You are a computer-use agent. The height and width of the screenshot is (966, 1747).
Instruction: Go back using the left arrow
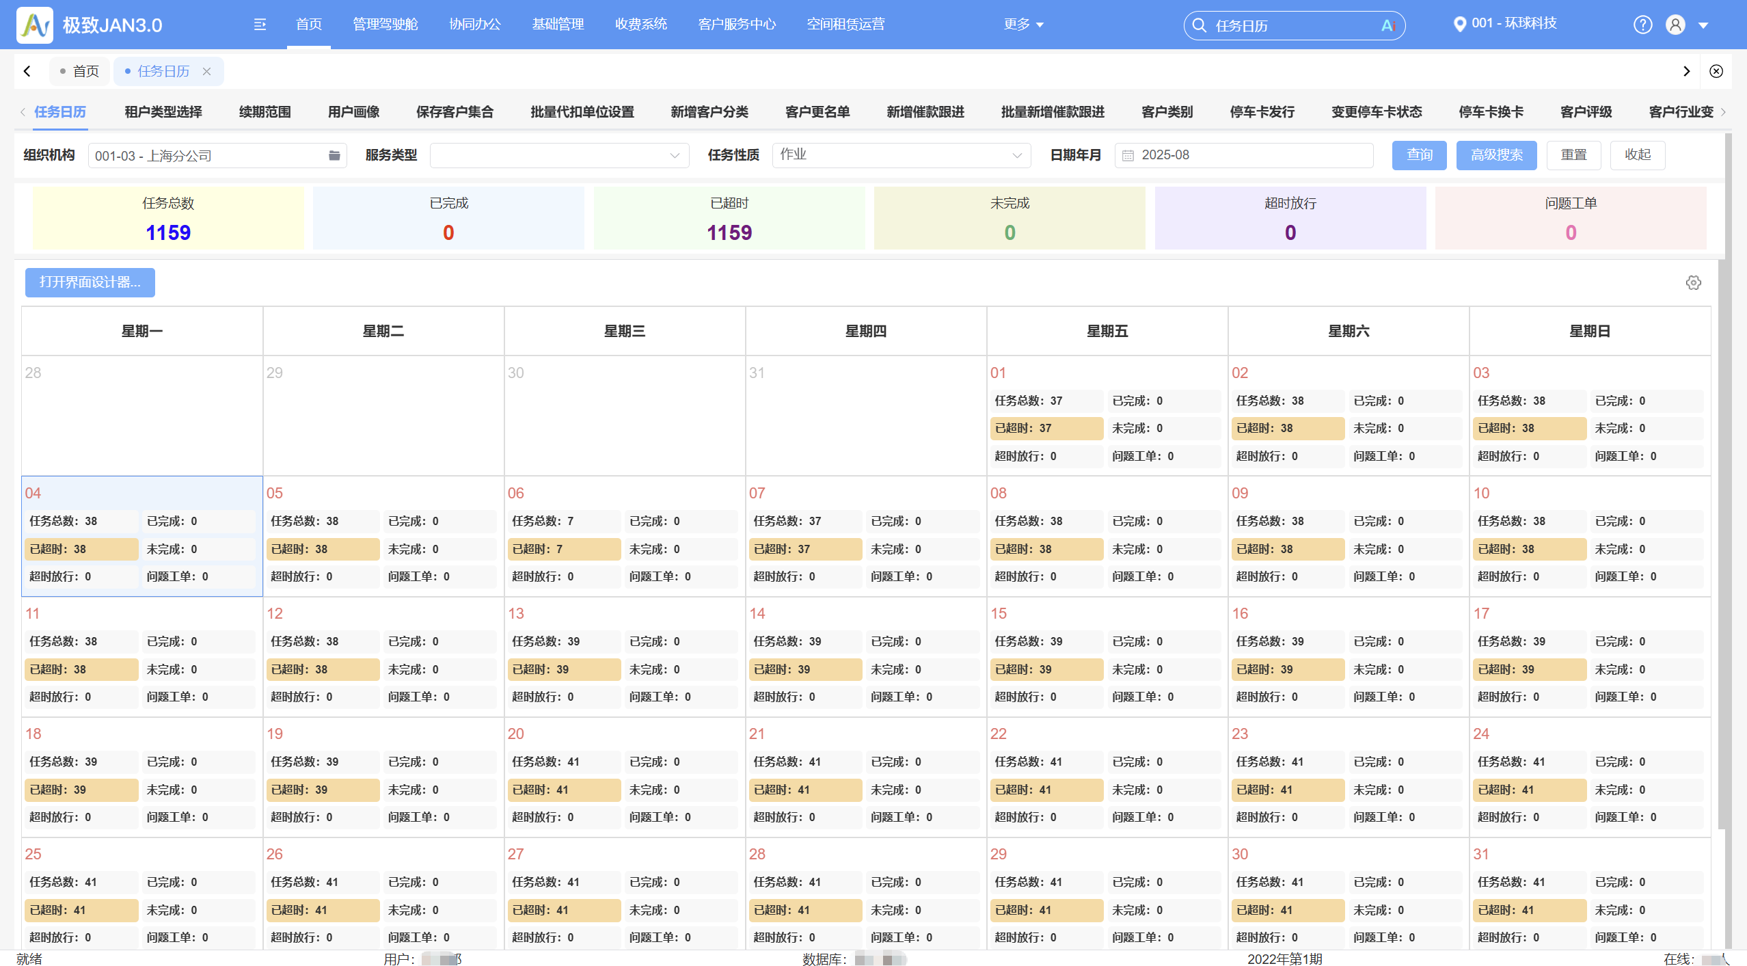tap(27, 71)
